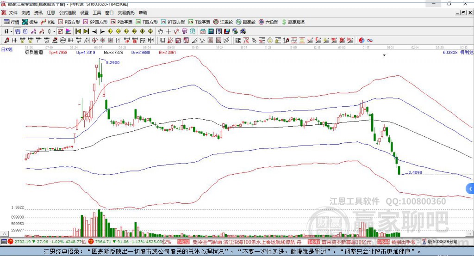Image resolution: width=474 pixels, height=256 pixels.
Task: Click the black right arrow icon
Action: [102, 31]
